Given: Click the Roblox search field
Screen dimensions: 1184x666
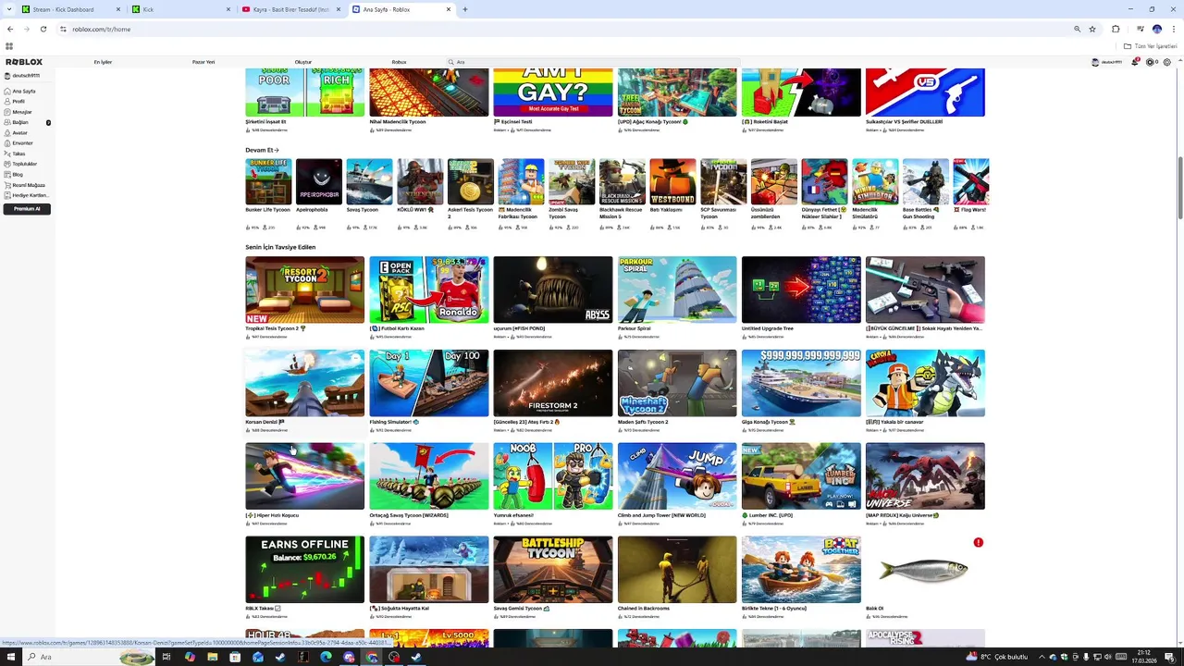Looking at the screenshot, I should coord(592,62).
